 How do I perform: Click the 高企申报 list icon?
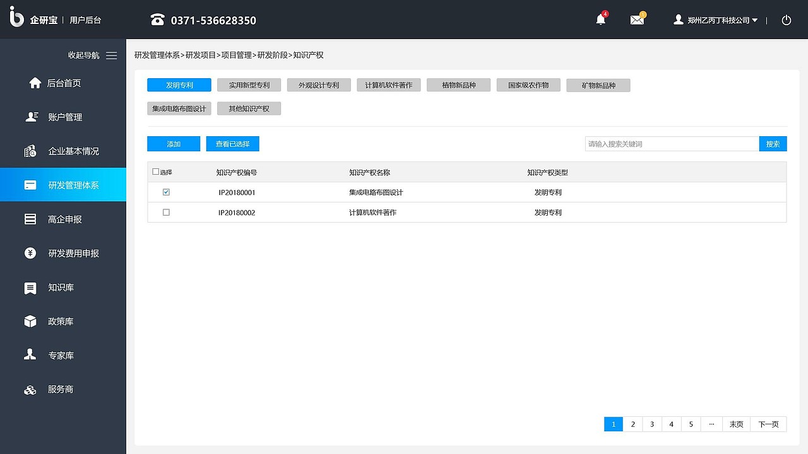30,219
